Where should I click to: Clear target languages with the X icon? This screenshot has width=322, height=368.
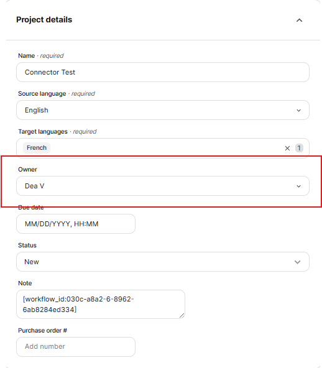point(287,148)
